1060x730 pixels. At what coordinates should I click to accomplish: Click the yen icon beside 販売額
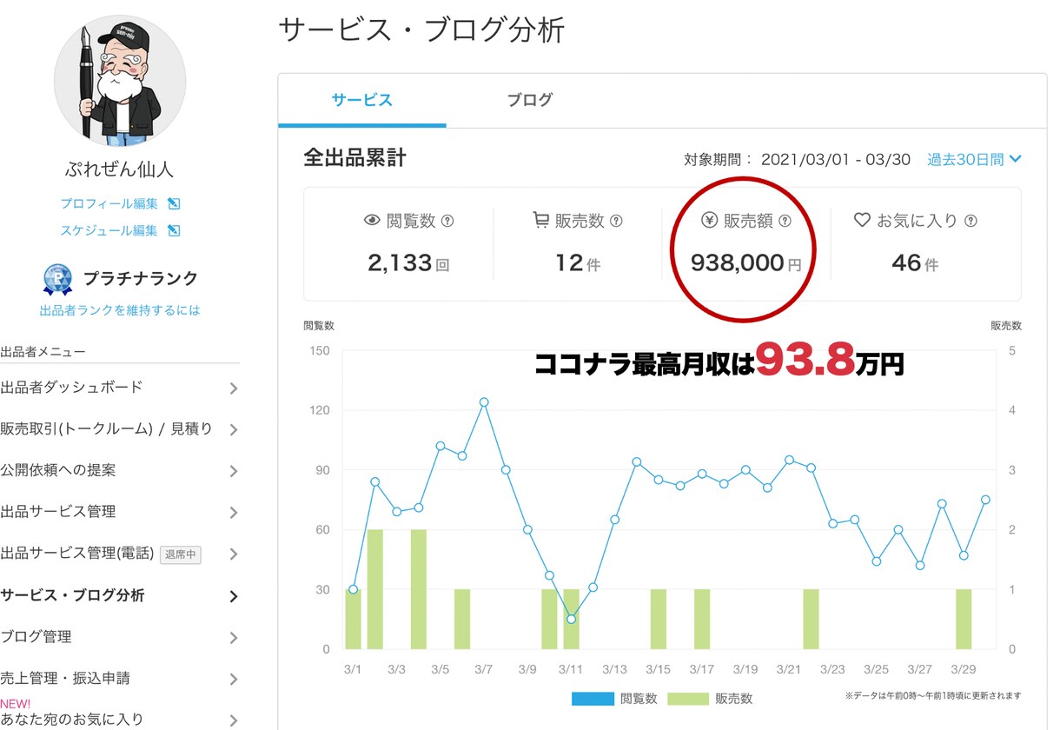[x=709, y=221]
